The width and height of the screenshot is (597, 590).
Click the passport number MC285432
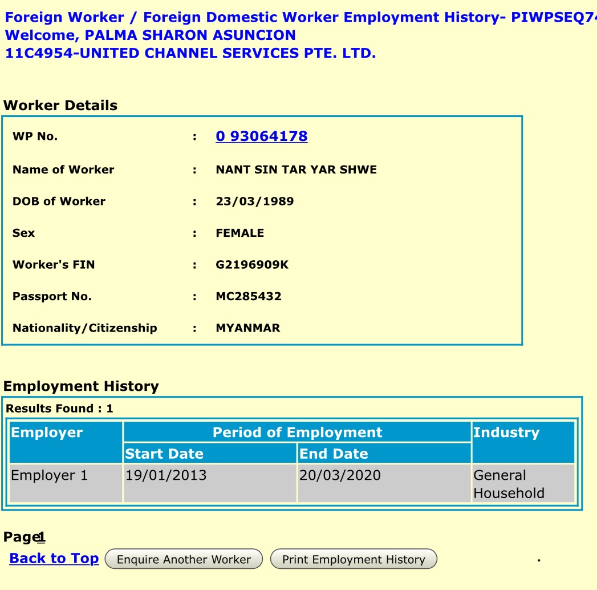249,297
